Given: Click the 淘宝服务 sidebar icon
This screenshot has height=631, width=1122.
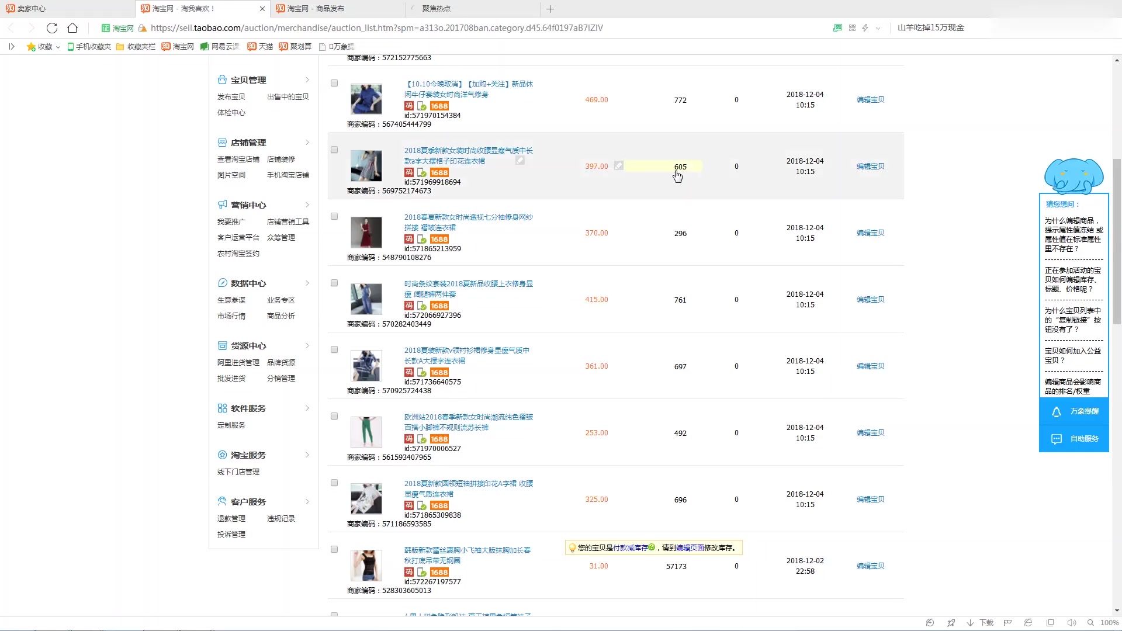Looking at the screenshot, I should tap(222, 455).
